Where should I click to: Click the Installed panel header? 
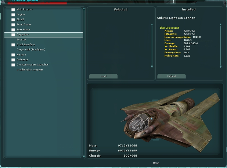(x=188, y=10)
